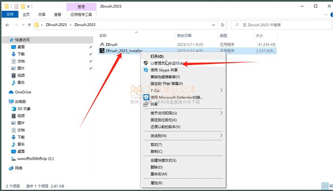This screenshot has height=191, width=333.
Task: Sort files by 大小 column
Action: 259,36
